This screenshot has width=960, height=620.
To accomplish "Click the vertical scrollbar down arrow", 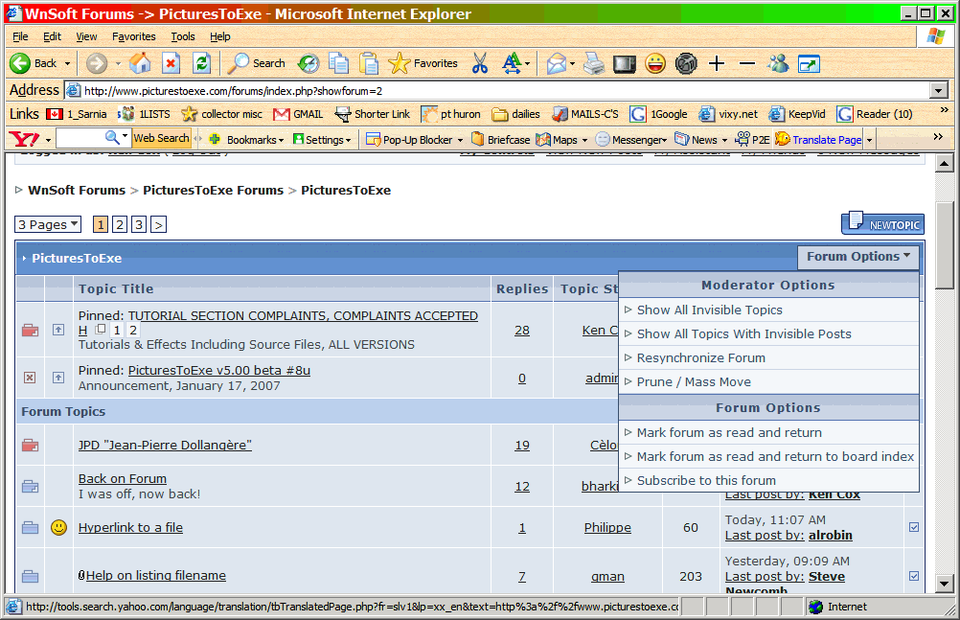I will pos(944,584).
